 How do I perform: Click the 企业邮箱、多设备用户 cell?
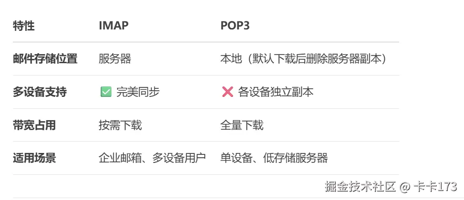pyautogui.click(x=153, y=158)
